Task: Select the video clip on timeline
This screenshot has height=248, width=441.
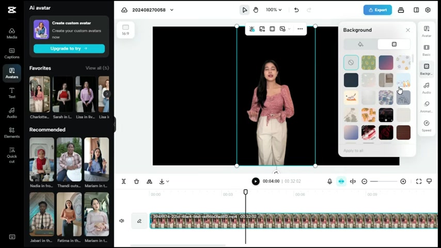Action: (294, 221)
